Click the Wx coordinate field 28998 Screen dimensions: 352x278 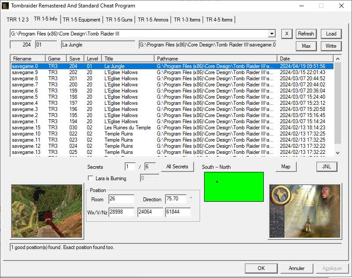(121, 212)
